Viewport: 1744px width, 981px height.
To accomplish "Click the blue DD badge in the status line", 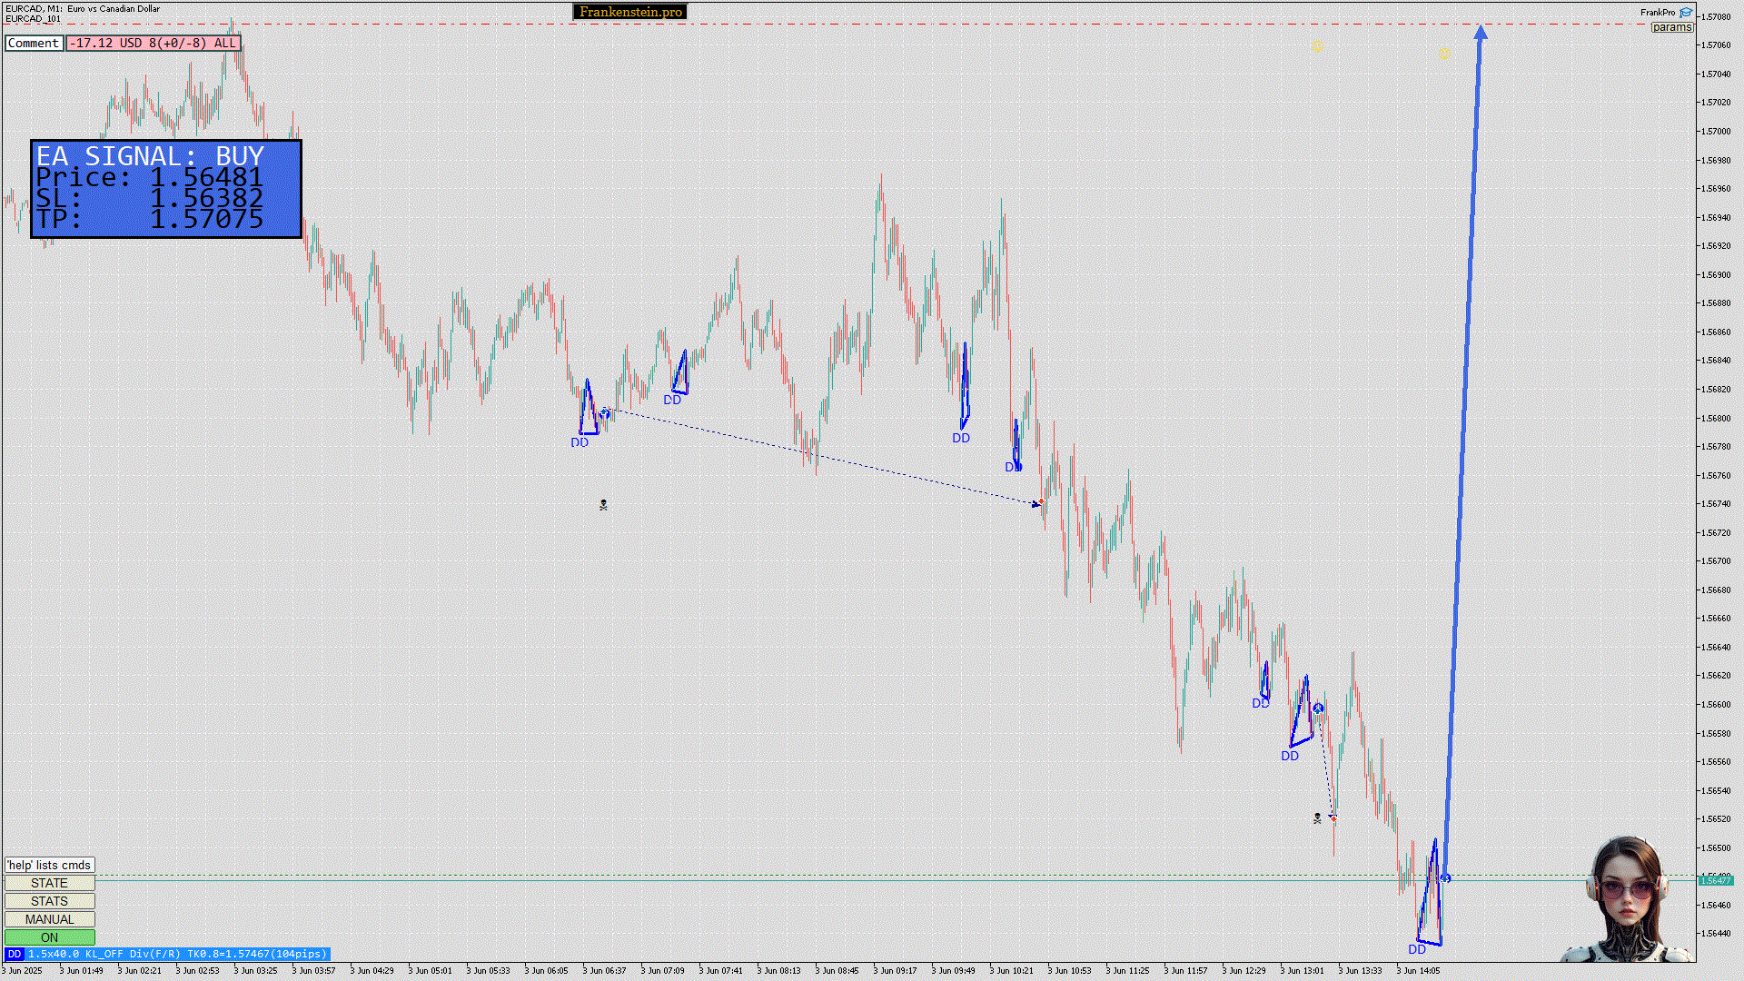I will point(14,954).
